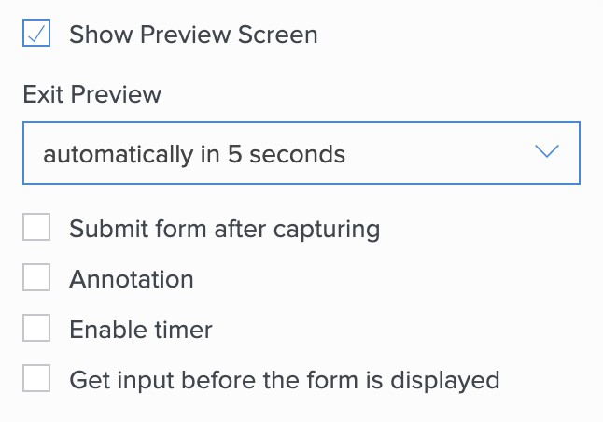Open the Exit Preview dropdown

tap(301, 153)
